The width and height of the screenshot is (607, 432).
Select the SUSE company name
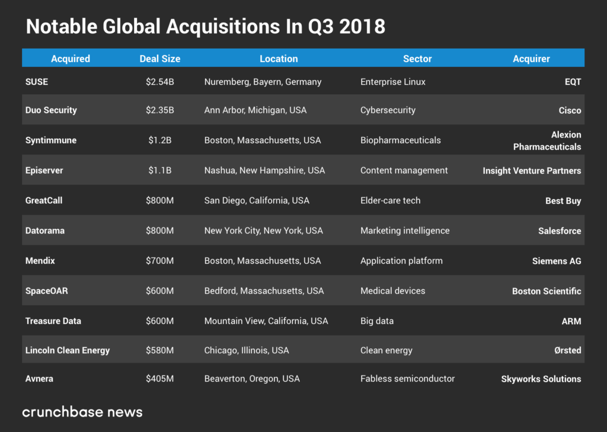pos(37,82)
